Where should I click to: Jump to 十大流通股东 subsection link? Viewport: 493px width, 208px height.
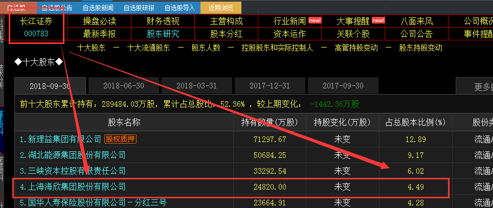(x=148, y=48)
